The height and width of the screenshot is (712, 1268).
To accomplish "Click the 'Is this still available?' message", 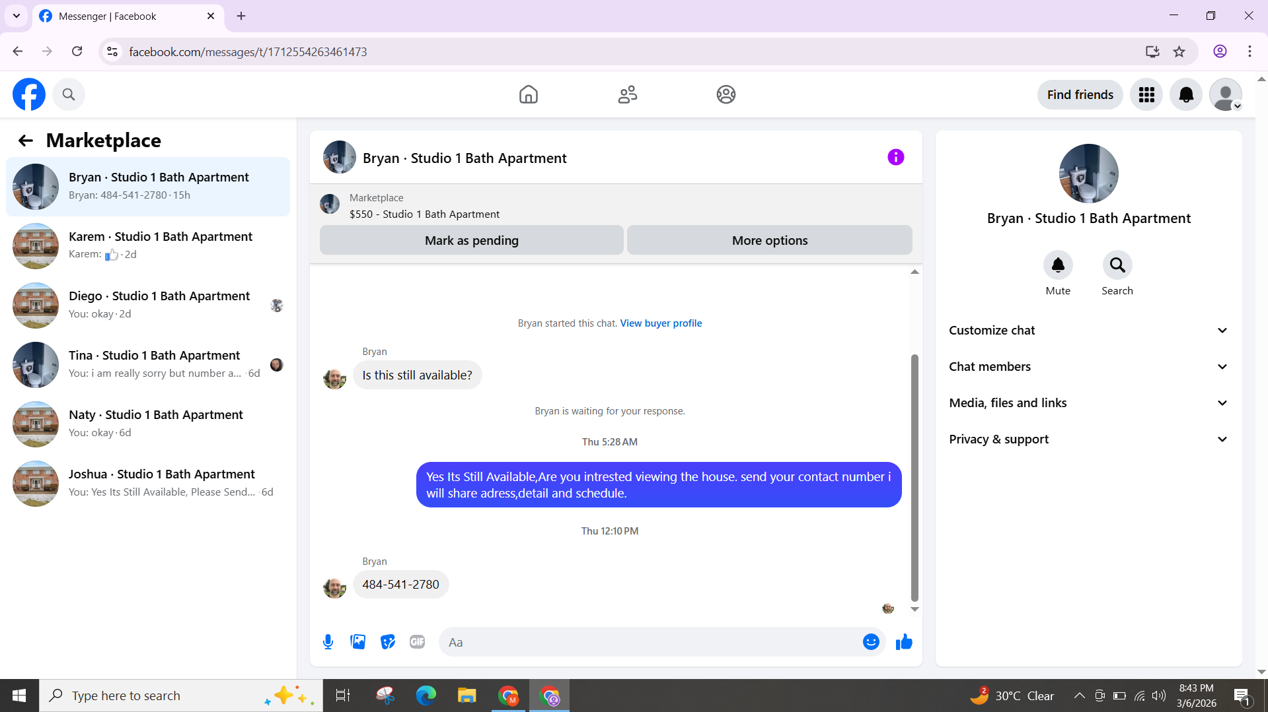I will pos(417,375).
